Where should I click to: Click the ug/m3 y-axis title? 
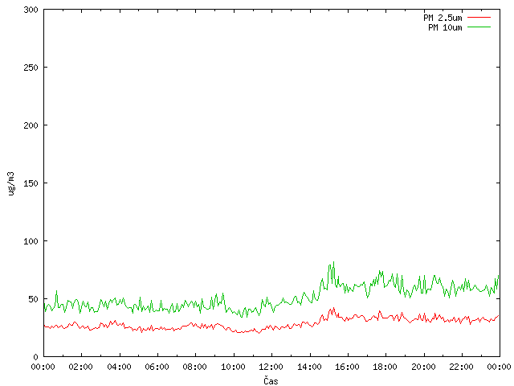click(x=11, y=183)
